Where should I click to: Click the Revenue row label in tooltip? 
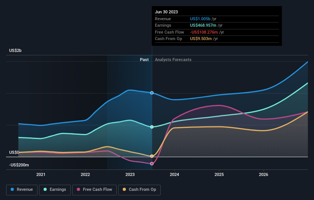[x=163, y=19]
